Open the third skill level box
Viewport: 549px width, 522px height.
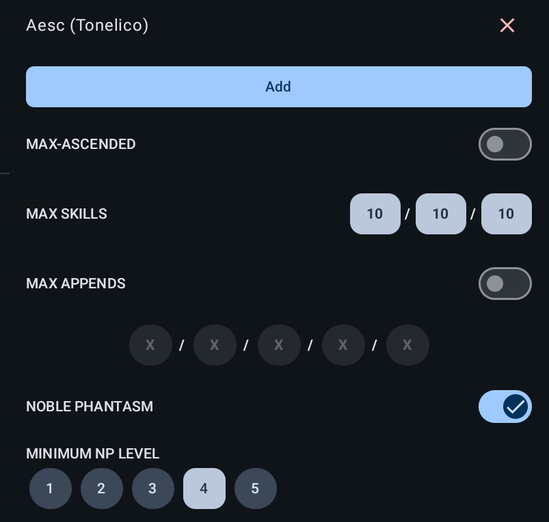506,214
